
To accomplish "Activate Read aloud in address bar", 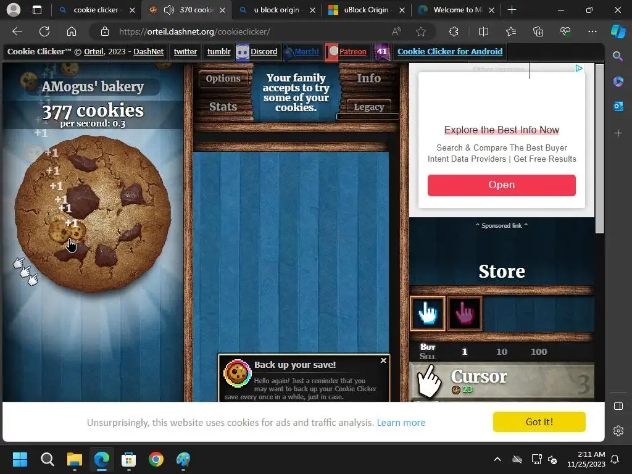I will pyautogui.click(x=396, y=31).
